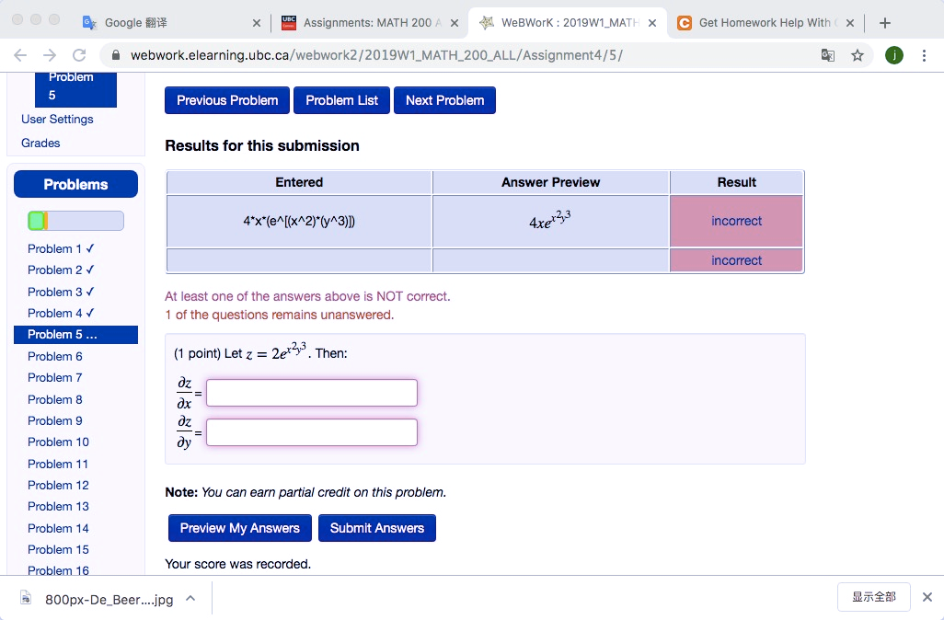Submit Answers for Problem 5
944x620 pixels.
(377, 528)
